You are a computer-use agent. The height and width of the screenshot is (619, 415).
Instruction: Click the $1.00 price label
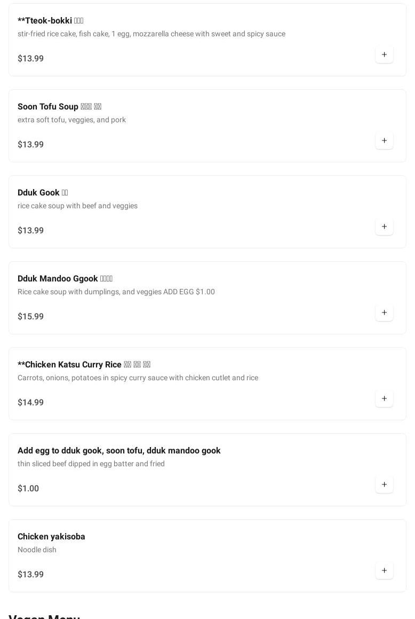28,488
